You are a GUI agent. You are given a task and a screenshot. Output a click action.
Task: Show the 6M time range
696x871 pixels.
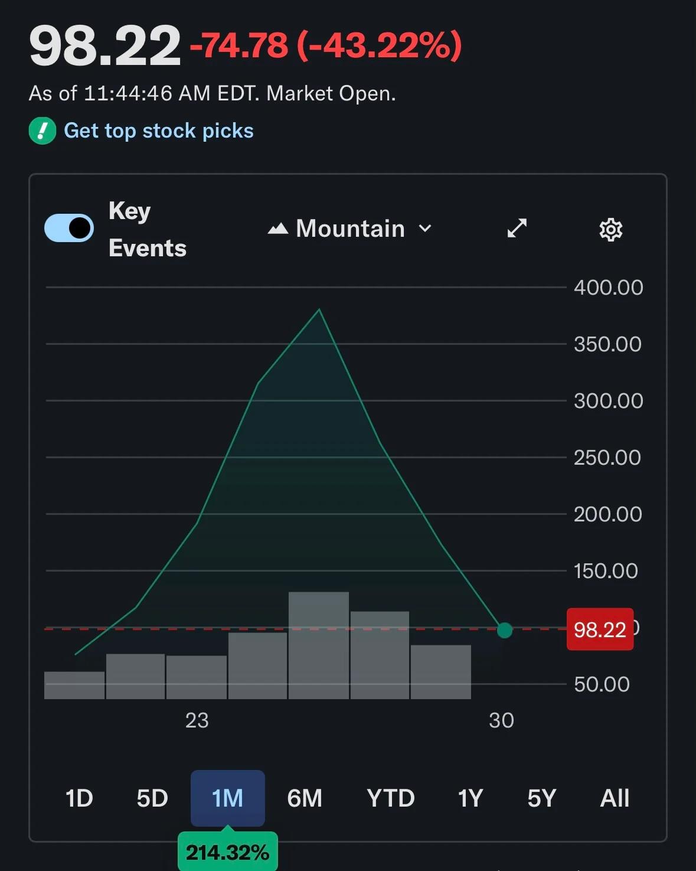[x=305, y=798]
